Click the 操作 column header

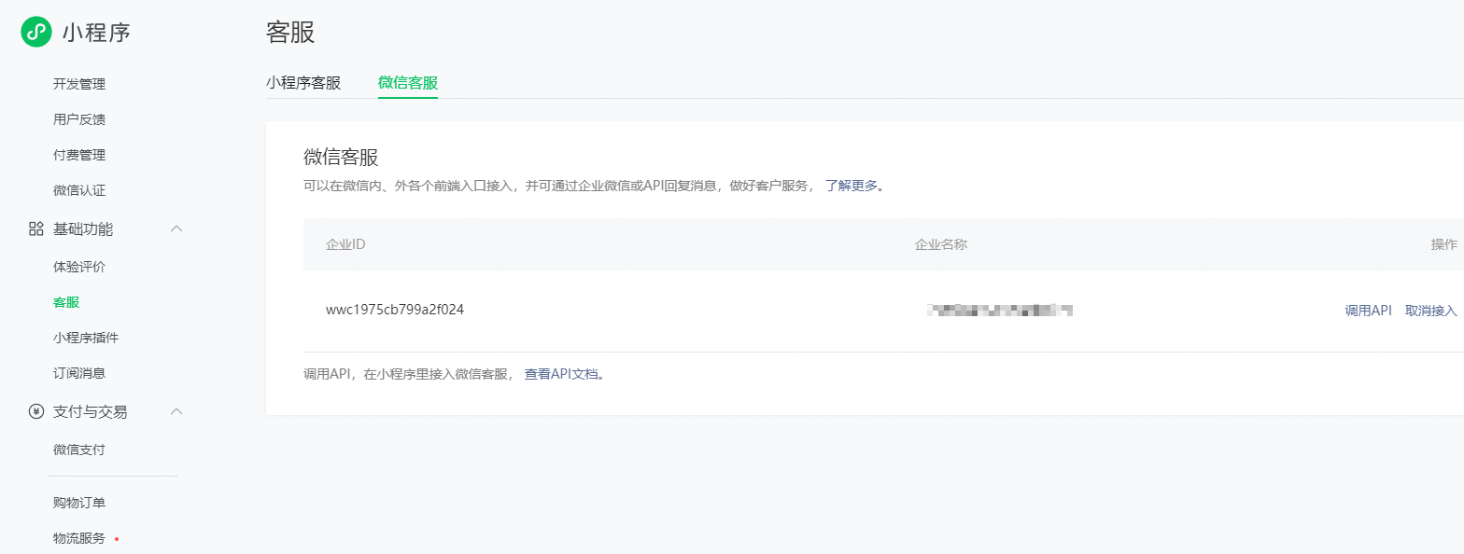click(1444, 244)
